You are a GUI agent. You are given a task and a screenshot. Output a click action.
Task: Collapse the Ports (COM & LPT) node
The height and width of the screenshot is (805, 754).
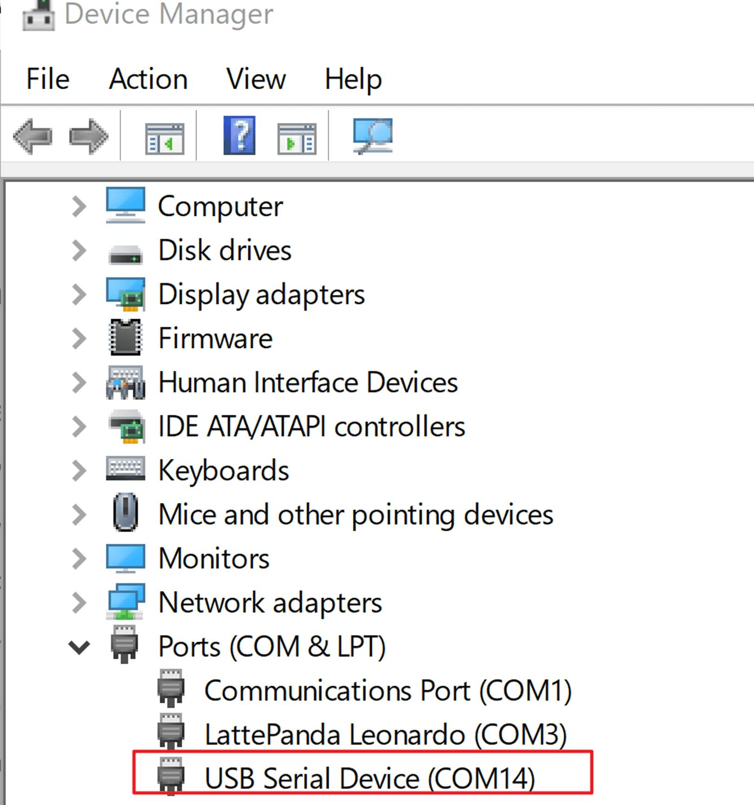coord(79,646)
